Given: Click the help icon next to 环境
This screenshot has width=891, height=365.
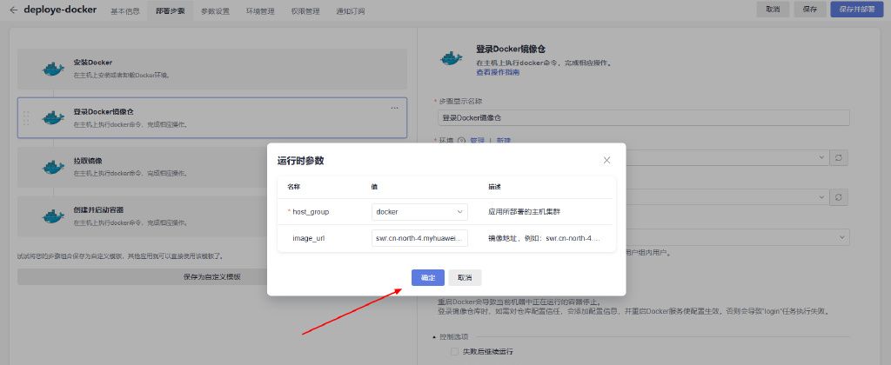Looking at the screenshot, I should 461,140.
